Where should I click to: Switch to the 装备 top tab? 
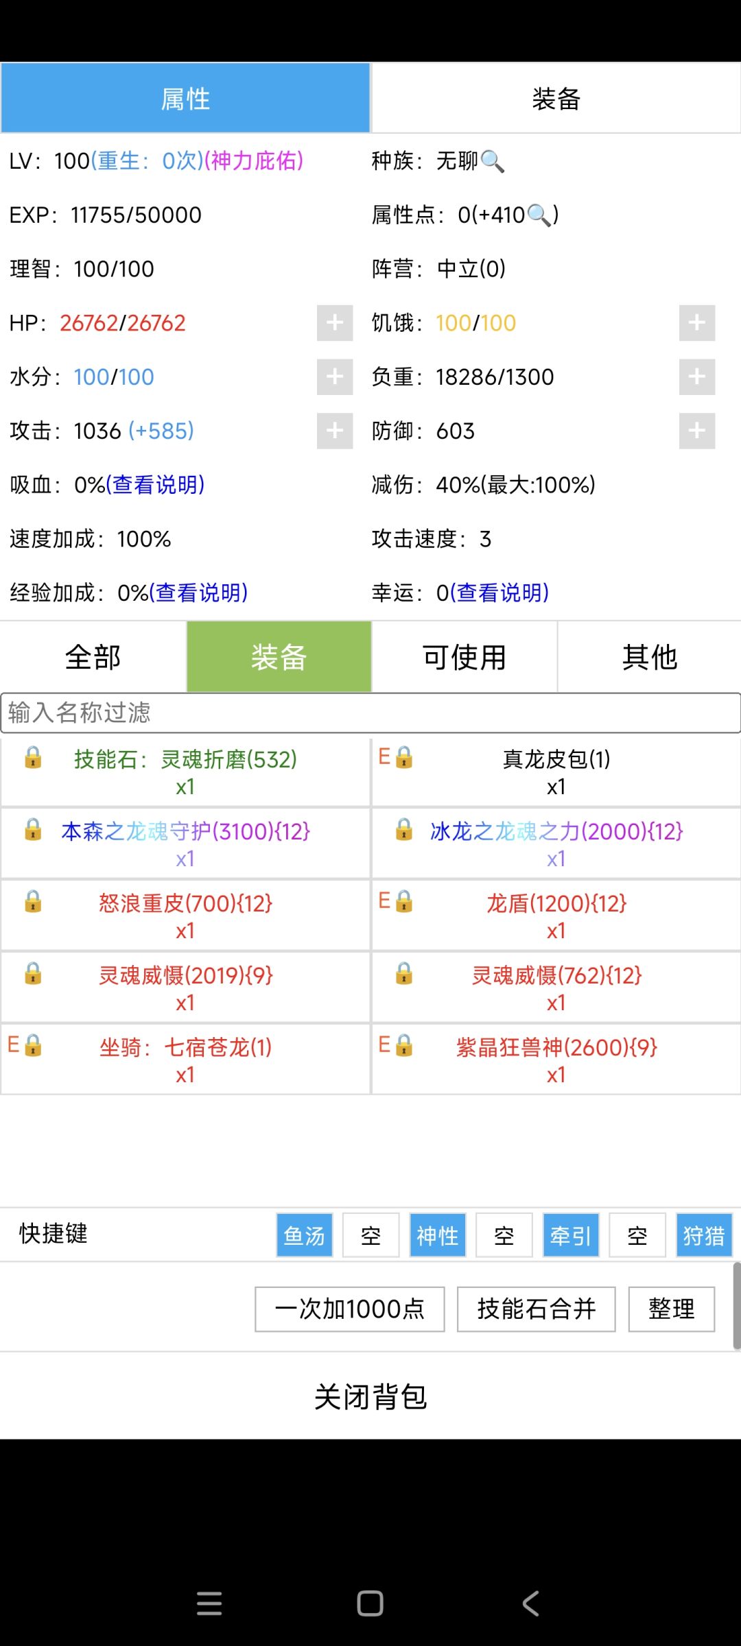point(556,98)
